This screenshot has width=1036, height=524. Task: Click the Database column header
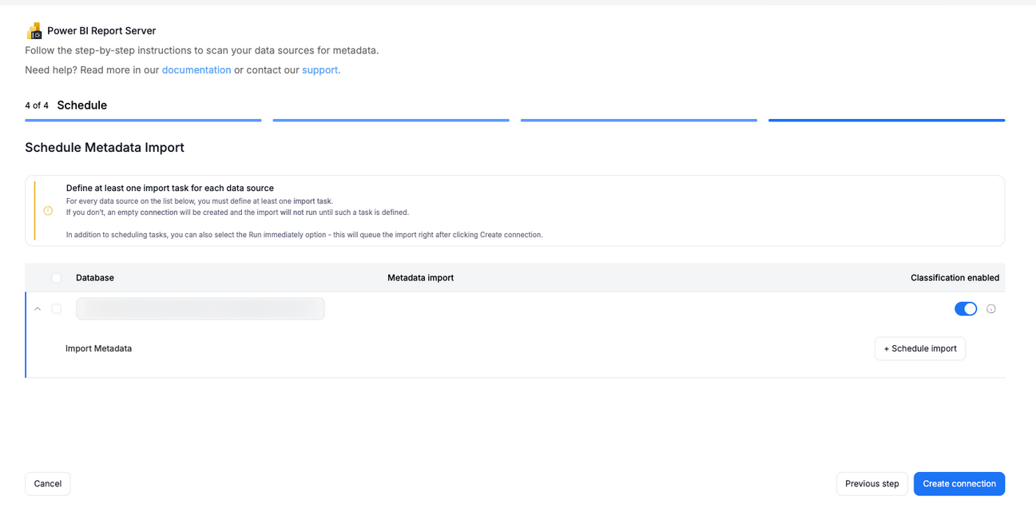point(95,278)
